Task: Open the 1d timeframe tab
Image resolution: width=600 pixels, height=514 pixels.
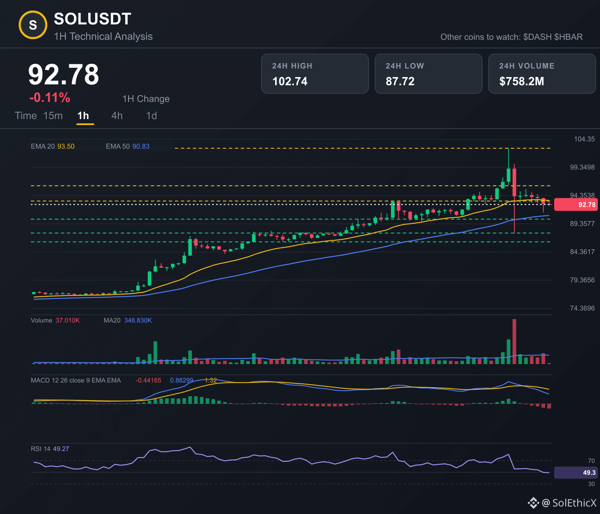Action: (151, 116)
